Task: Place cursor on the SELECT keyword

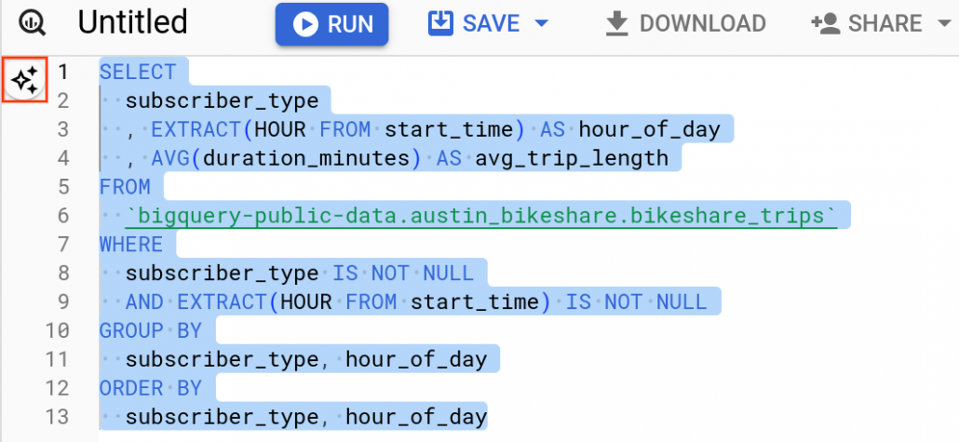Action: tap(138, 72)
